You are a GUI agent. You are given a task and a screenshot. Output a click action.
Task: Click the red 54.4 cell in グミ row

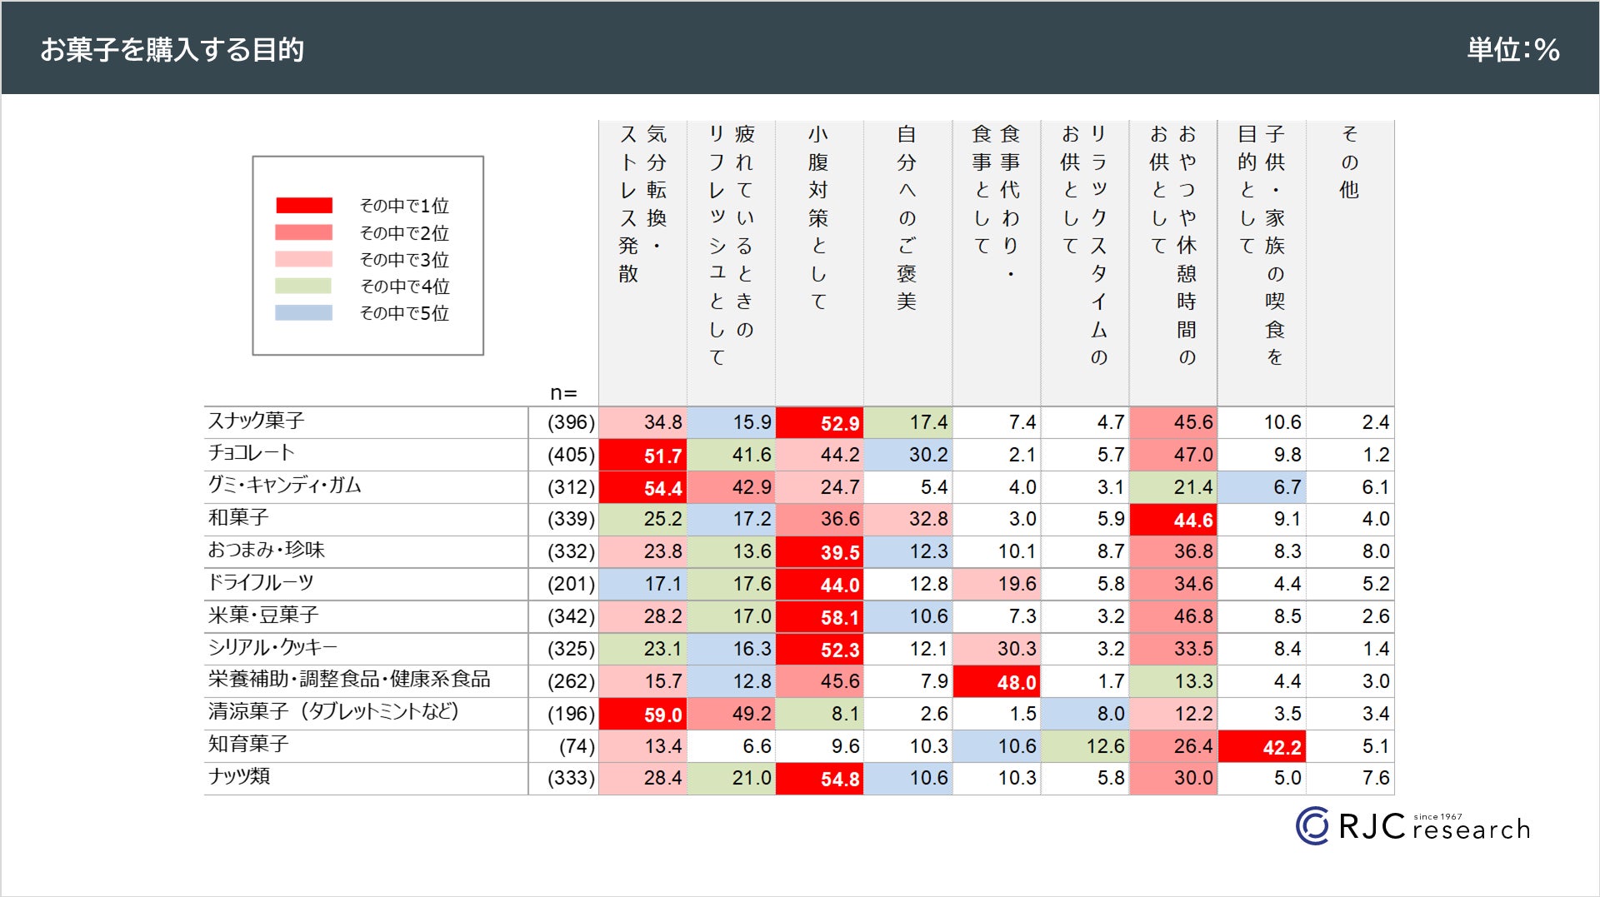point(642,487)
